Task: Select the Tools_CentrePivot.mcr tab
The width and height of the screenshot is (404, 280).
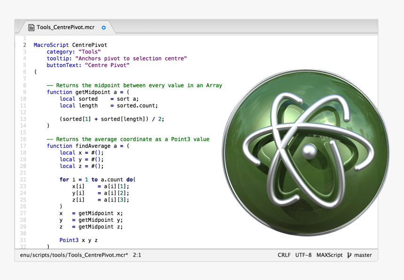Action: tap(68, 27)
